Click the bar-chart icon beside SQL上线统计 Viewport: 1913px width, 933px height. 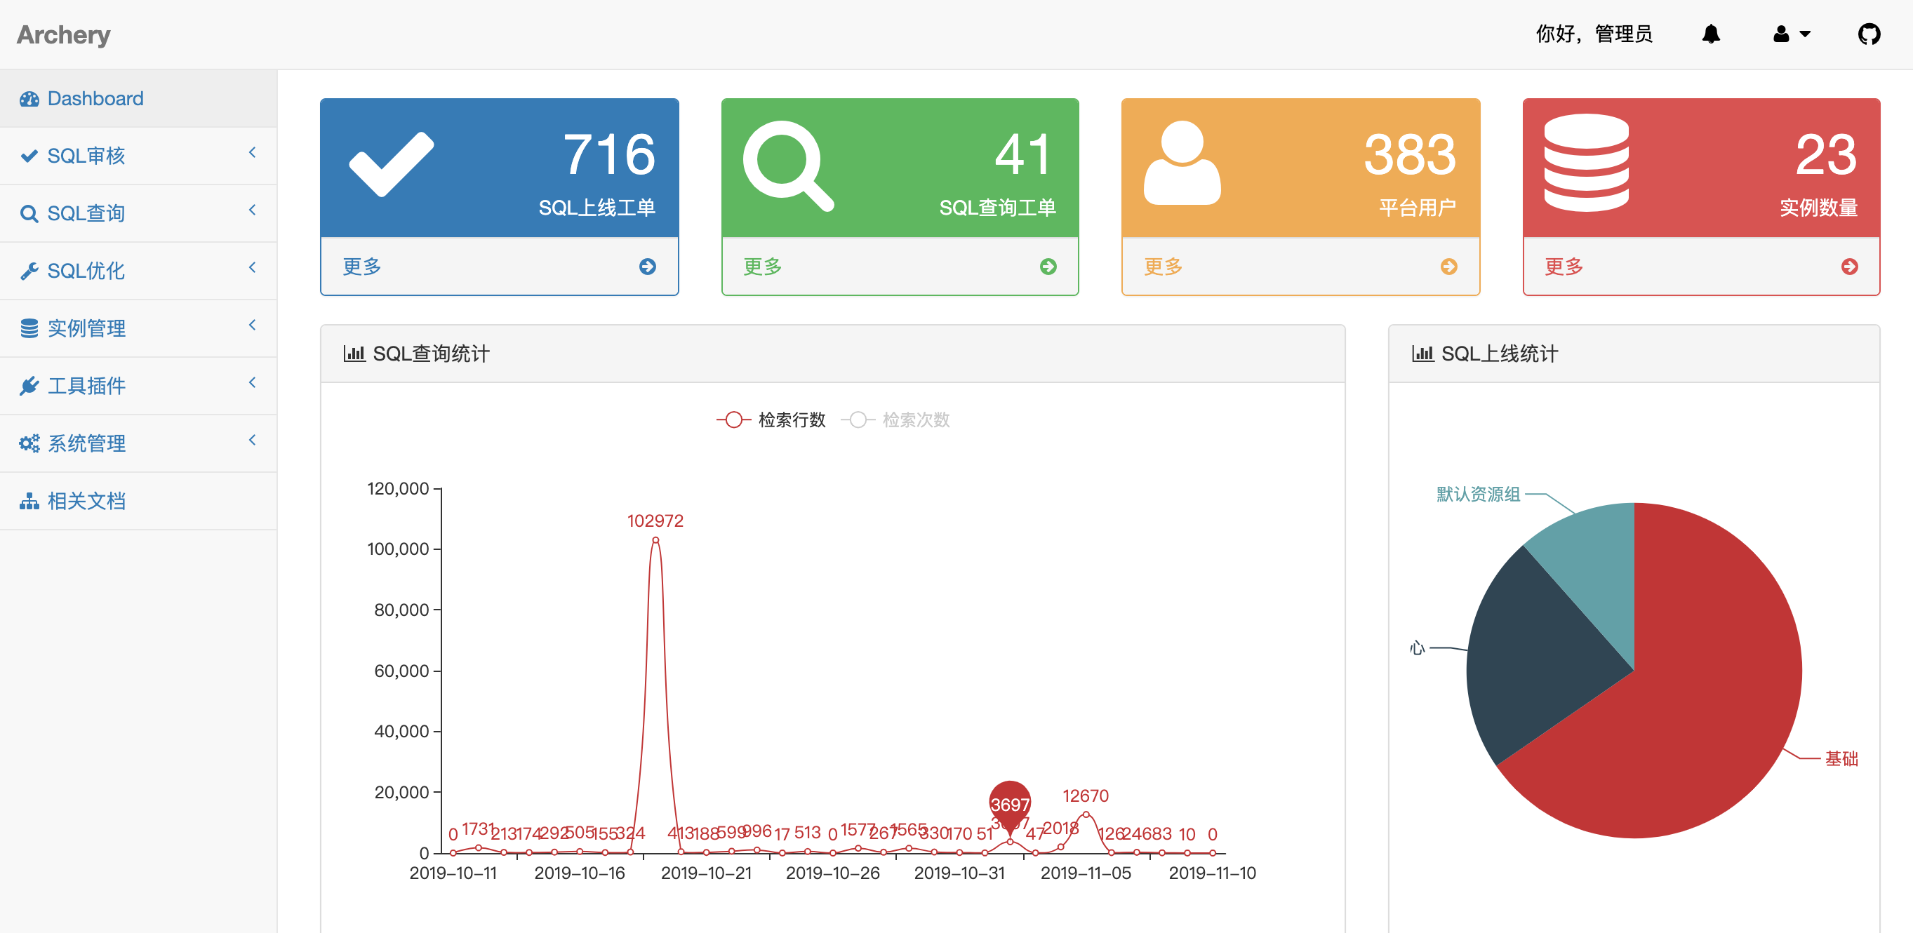pos(1423,354)
